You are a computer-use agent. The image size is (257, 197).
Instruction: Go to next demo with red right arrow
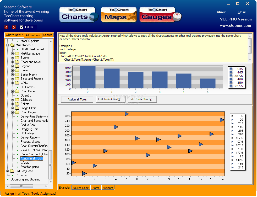click(x=14, y=27)
